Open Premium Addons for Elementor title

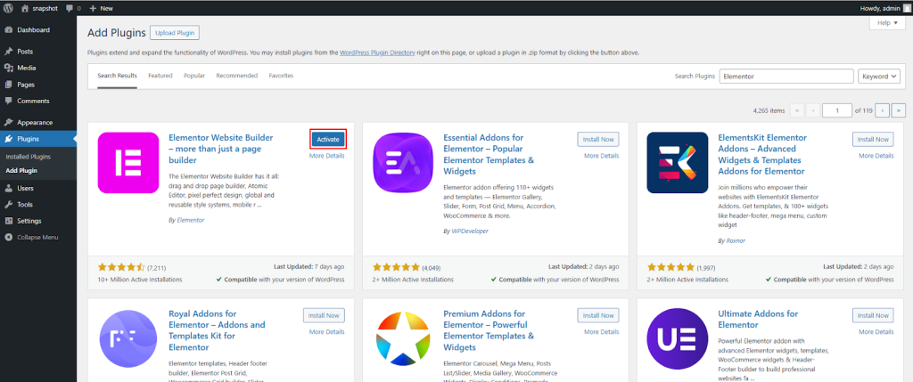pos(489,330)
